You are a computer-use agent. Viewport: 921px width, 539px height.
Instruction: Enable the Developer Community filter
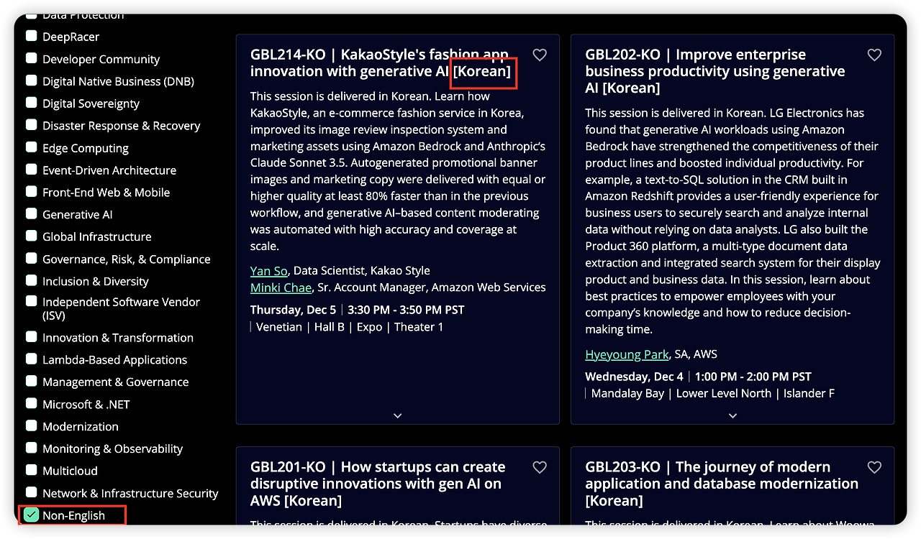(x=32, y=58)
